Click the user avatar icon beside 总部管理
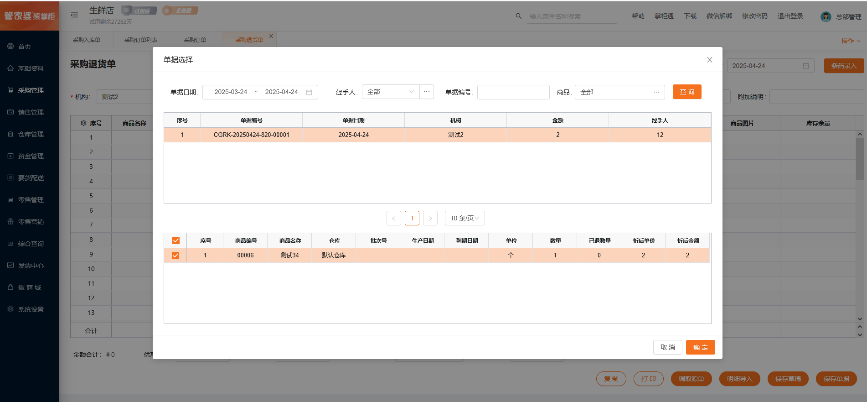The height and width of the screenshot is (402, 867). (826, 17)
